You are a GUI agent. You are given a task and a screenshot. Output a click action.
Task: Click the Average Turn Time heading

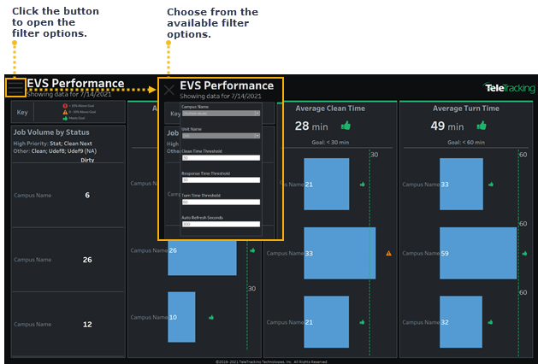466,109
